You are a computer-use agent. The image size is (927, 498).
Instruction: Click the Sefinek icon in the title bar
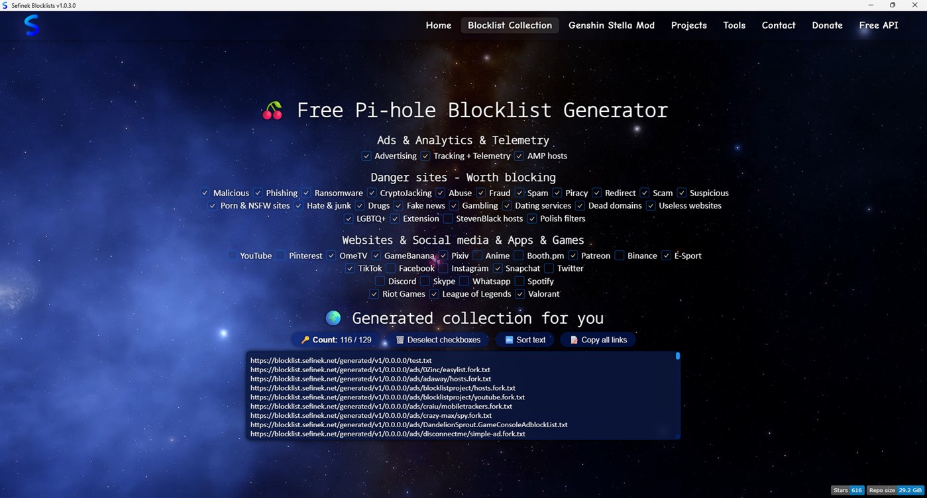point(7,5)
